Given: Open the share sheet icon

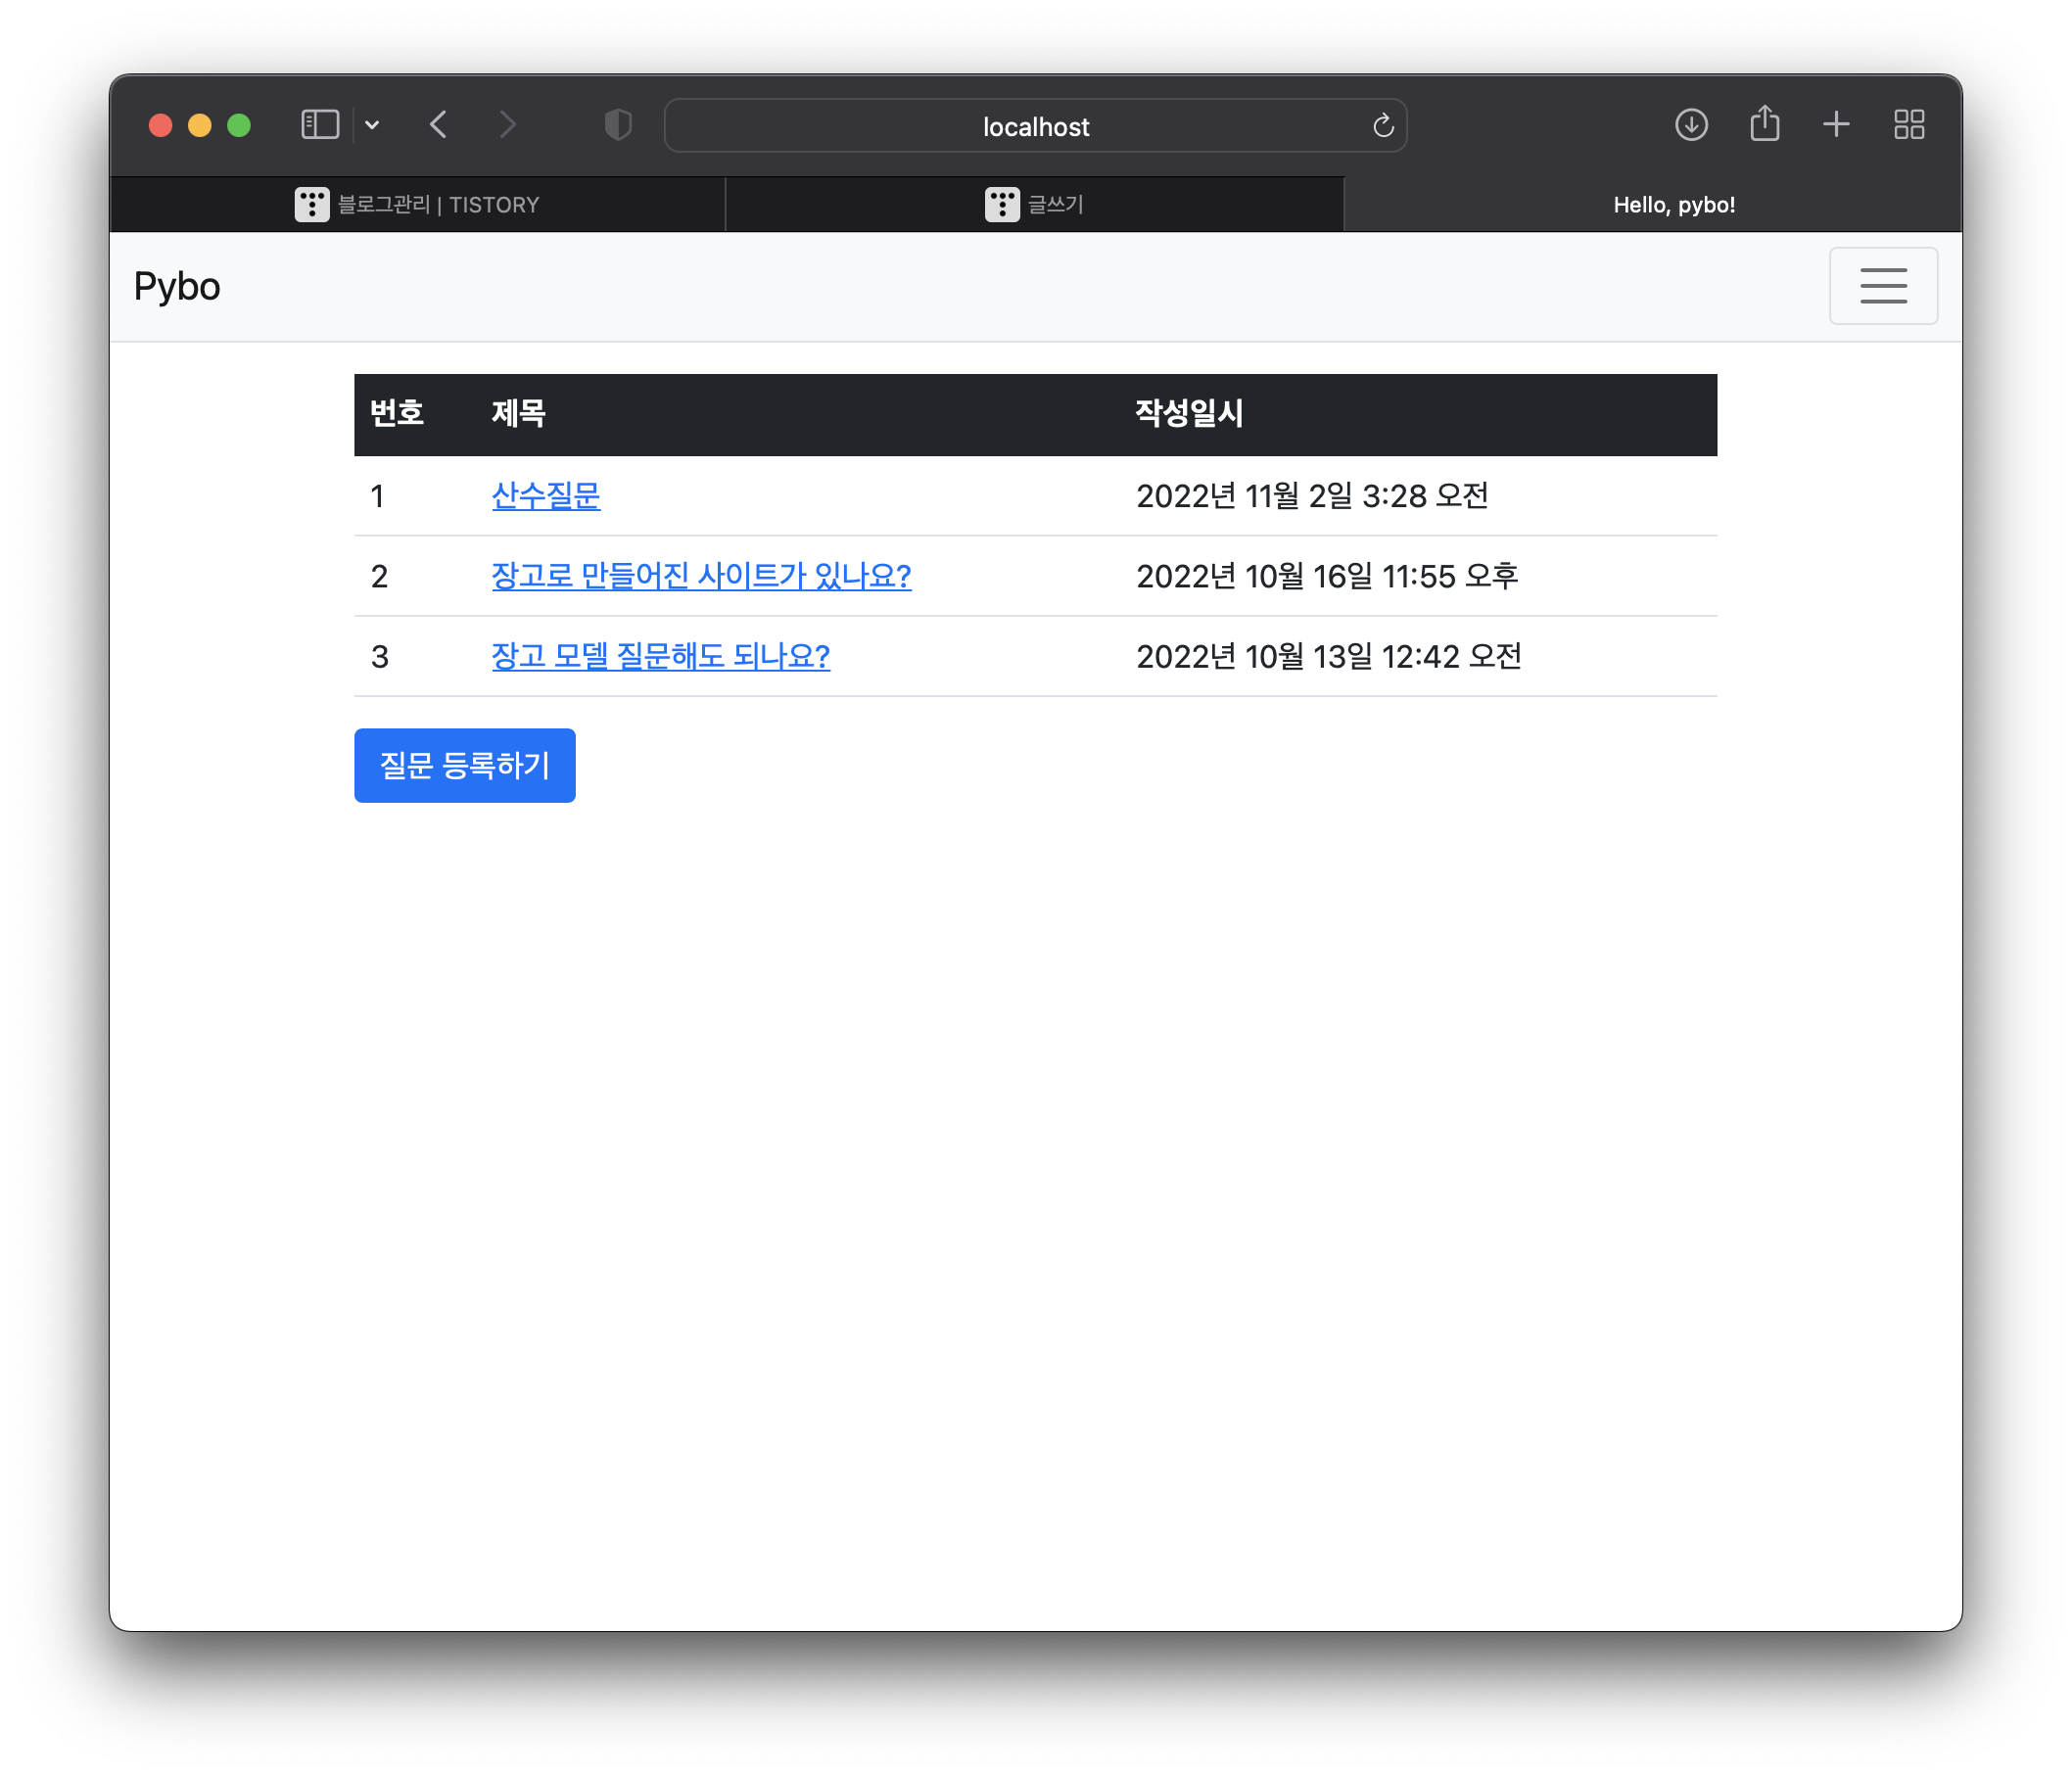Looking at the screenshot, I should [x=1765, y=124].
